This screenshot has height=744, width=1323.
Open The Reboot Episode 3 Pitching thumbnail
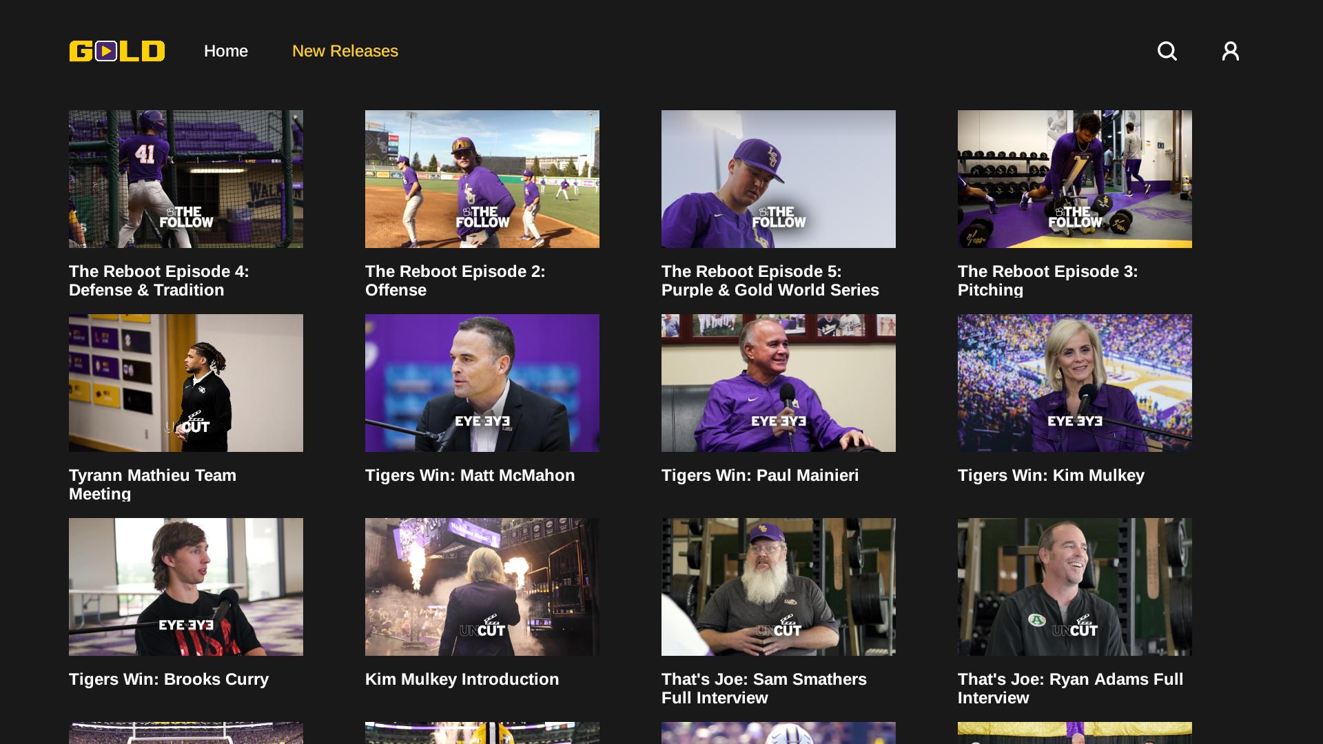click(1075, 179)
